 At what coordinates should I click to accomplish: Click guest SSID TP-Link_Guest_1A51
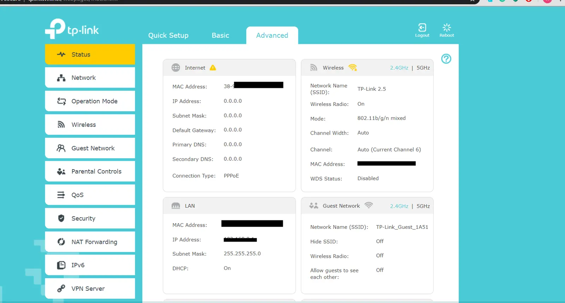pos(402,227)
